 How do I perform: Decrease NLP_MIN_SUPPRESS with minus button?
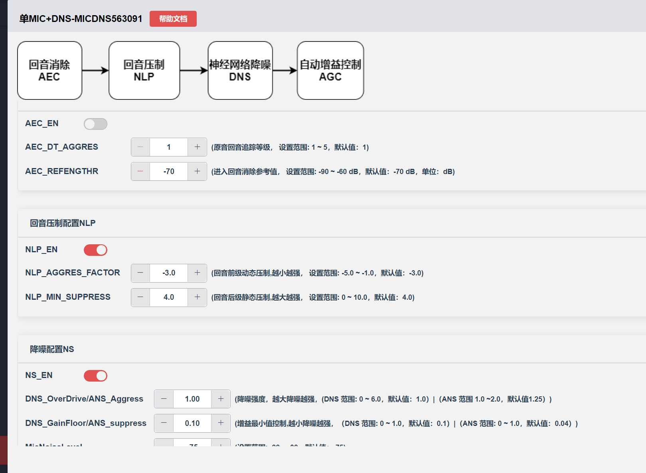tap(140, 297)
